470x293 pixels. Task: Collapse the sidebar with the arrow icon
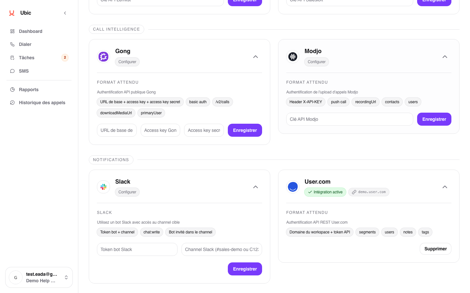pyautogui.click(x=65, y=13)
